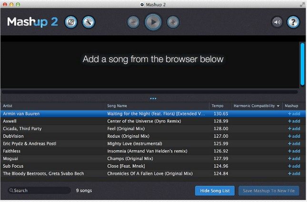The height and width of the screenshot is (202, 307).
Task: Click tempo value 130.65
Action: coord(221,114)
